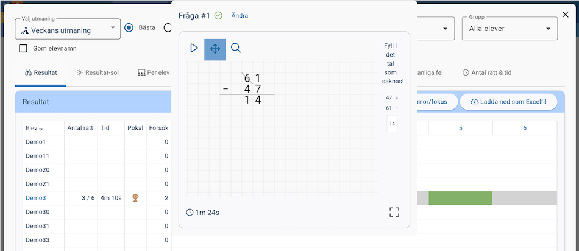Select the radio button next to Bästa
The width and height of the screenshot is (579, 251).
(x=168, y=27)
